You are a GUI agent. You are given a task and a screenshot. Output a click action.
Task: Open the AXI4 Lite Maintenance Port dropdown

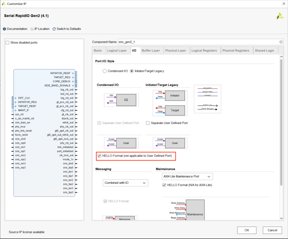click(187, 176)
